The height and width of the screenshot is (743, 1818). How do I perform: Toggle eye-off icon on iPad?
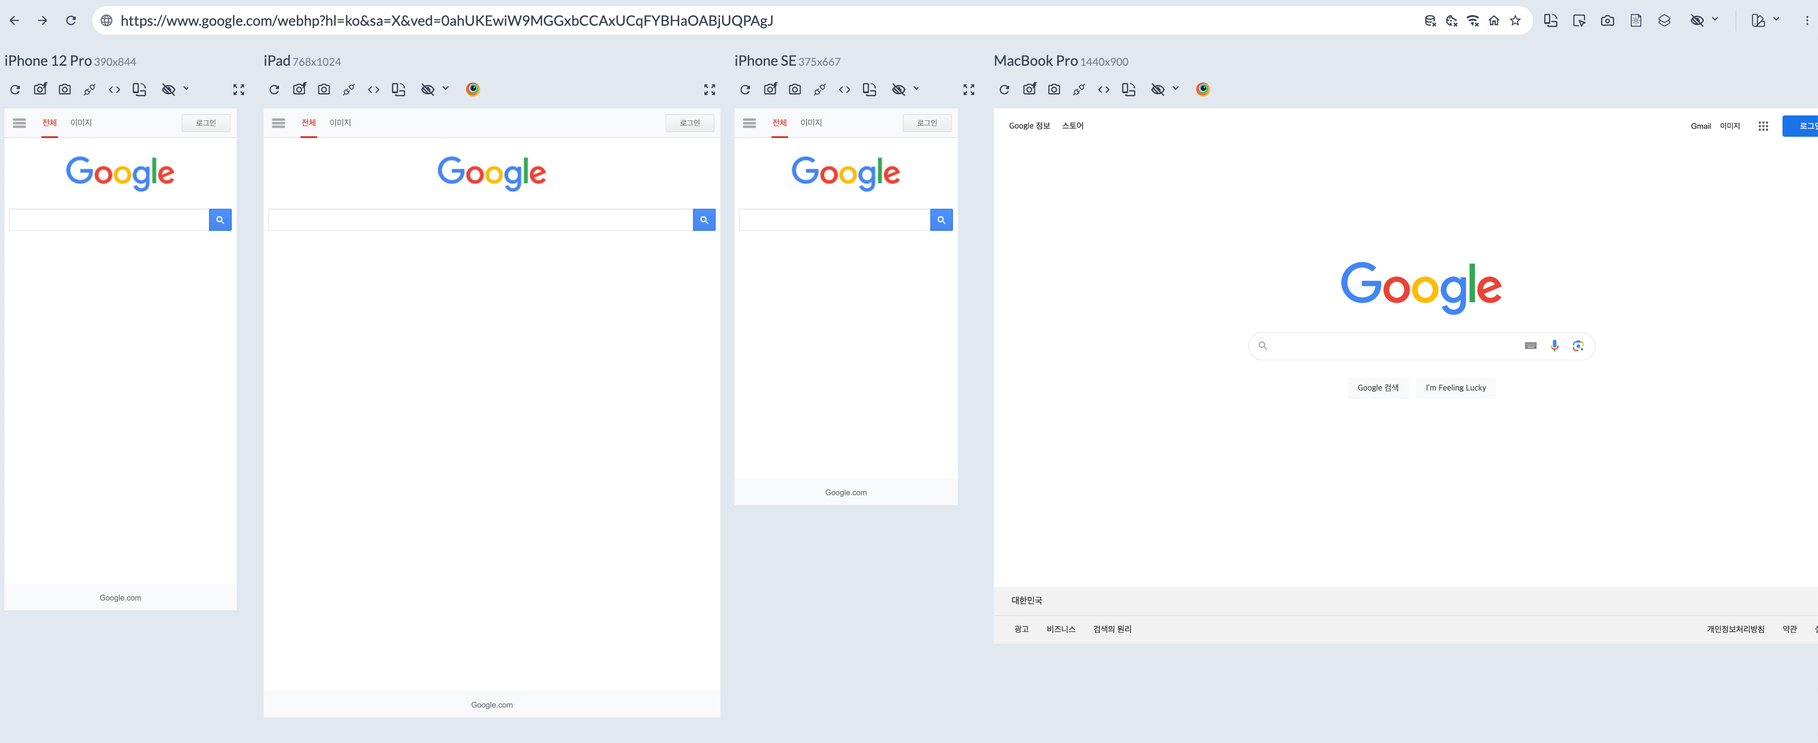tap(428, 89)
